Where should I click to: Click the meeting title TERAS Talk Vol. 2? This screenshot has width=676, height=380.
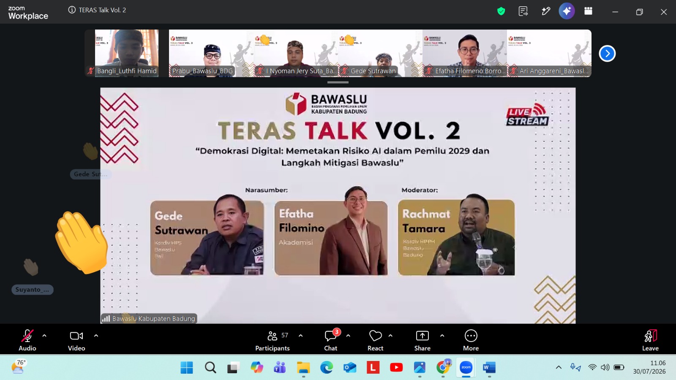click(x=102, y=10)
